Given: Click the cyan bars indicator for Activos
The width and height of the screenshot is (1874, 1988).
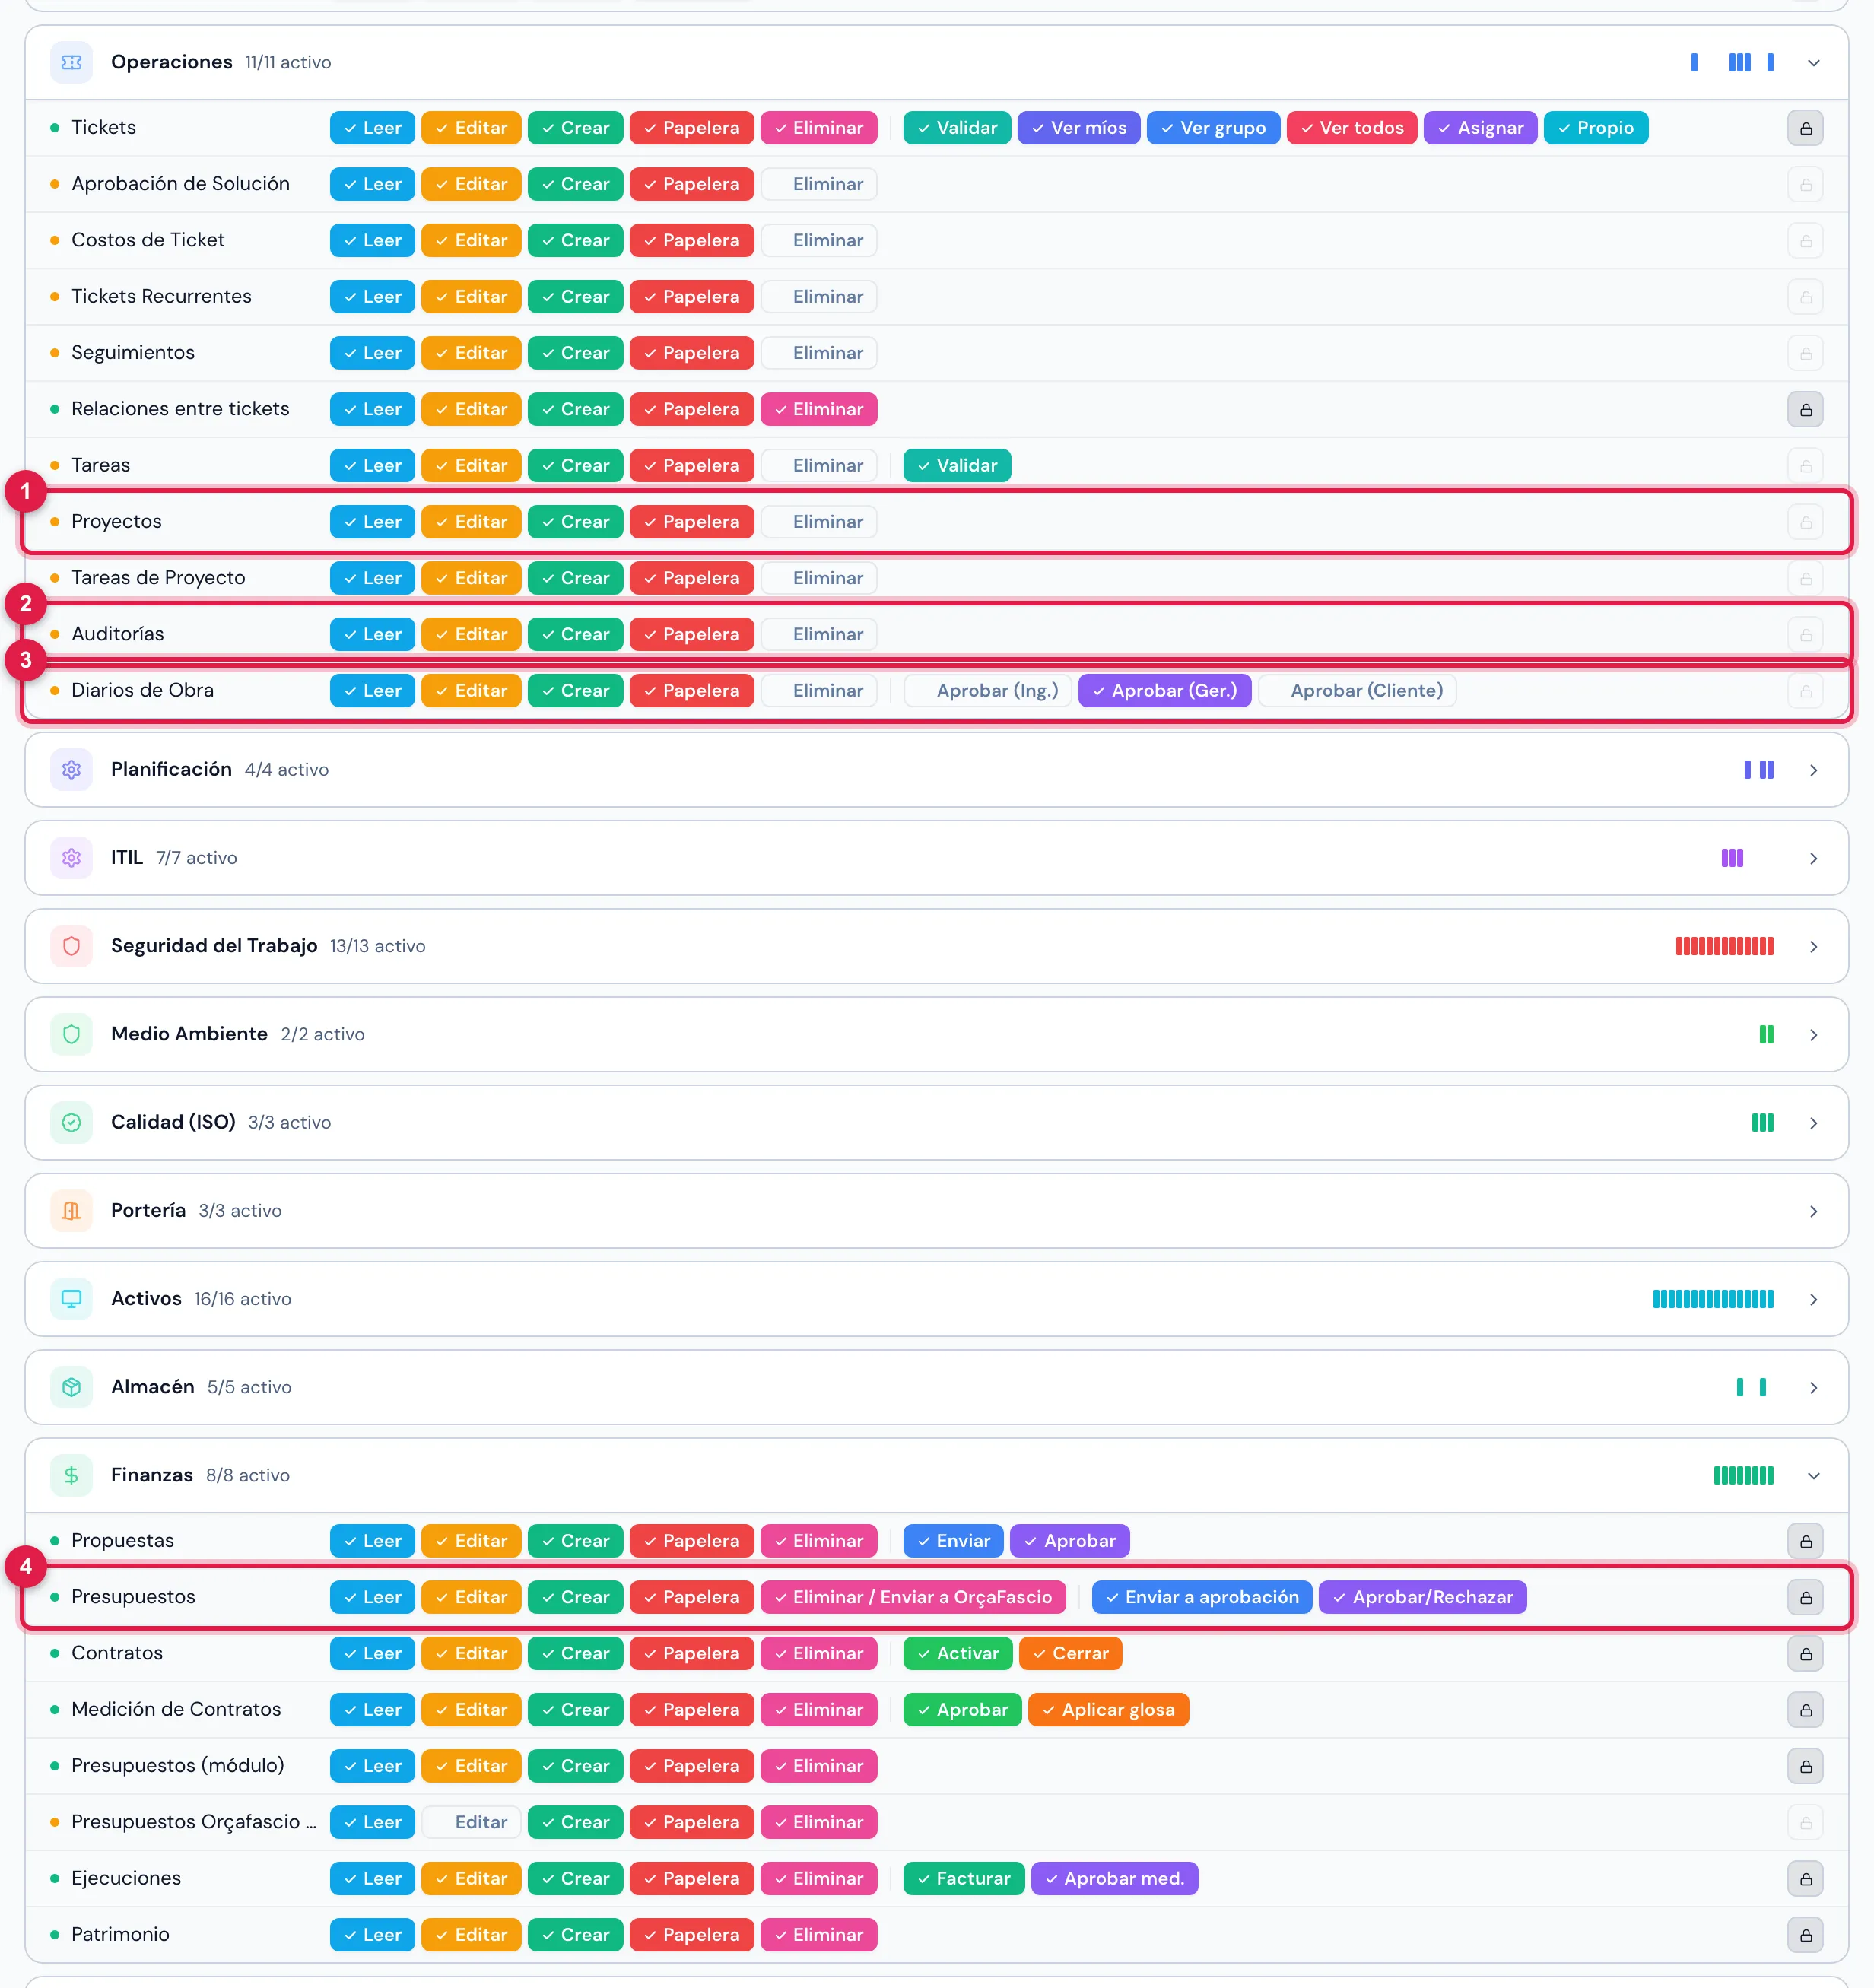Looking at the screenshot, I should click(1713, 1299).
